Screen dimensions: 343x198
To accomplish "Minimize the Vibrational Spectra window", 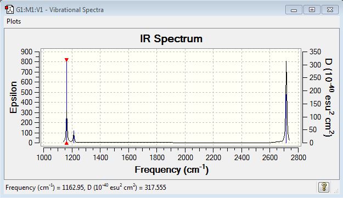I will tap(294, 10).
